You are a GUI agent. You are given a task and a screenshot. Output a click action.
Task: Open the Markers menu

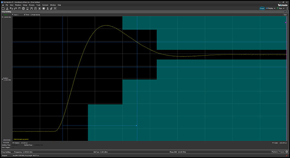[18, 5]
